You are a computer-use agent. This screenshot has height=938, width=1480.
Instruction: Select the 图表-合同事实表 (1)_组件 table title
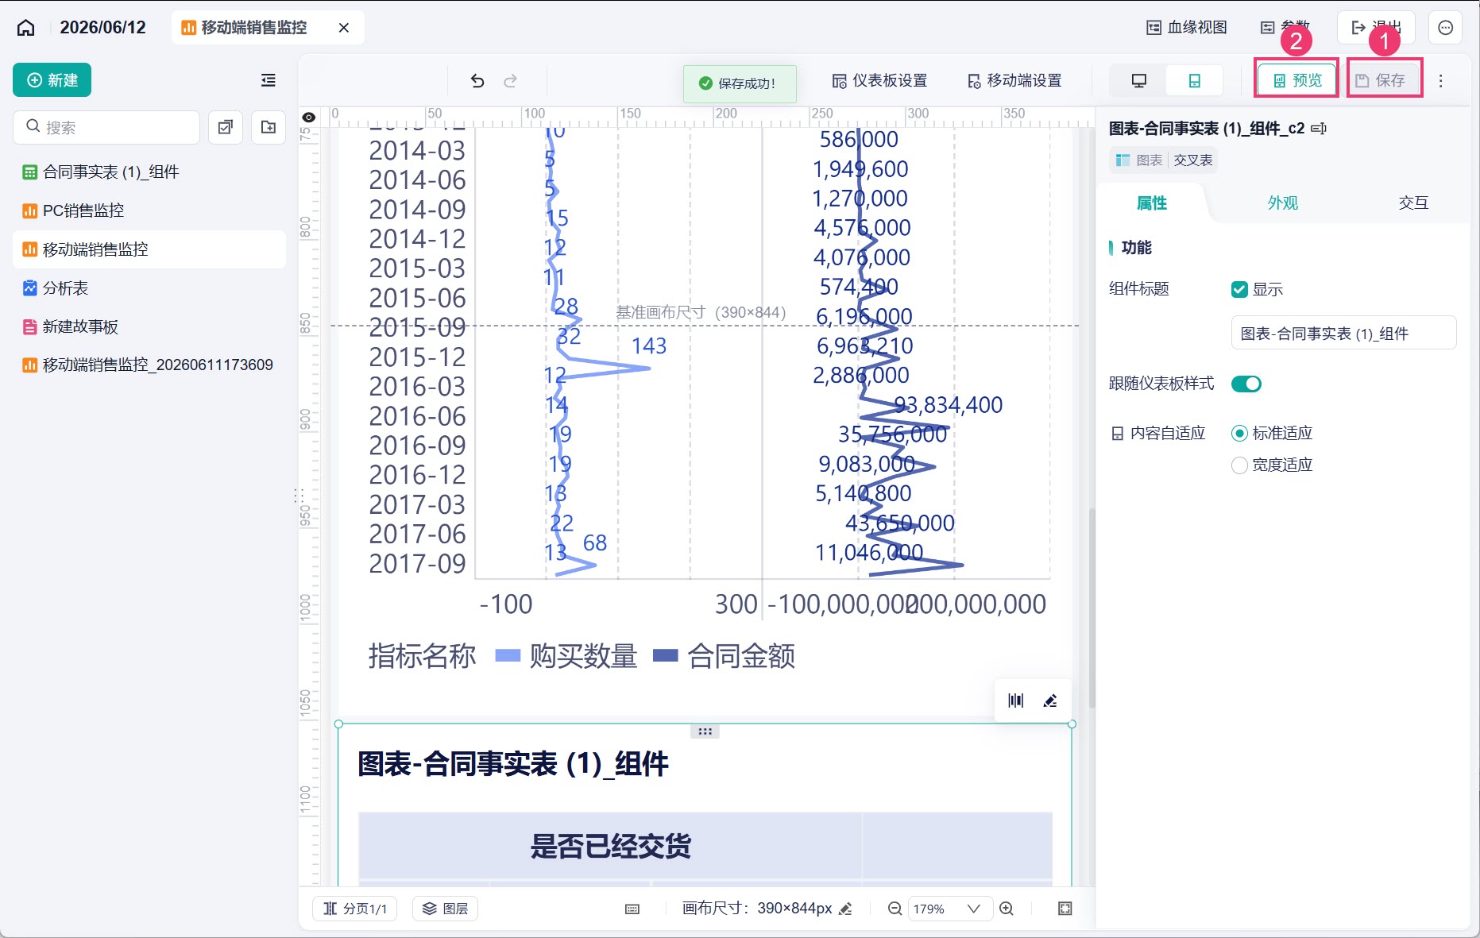tap(513, 764)
